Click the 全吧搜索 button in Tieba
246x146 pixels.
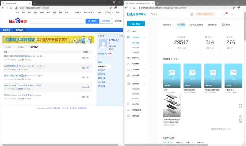106,21
